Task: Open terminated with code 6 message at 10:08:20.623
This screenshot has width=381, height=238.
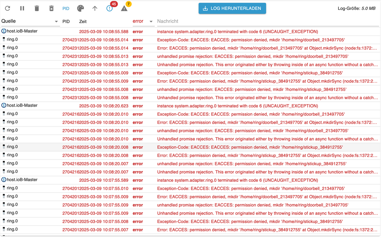Action: [237, 106]
